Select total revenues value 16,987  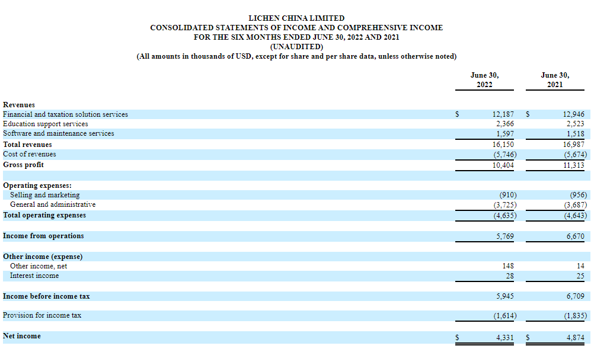tap(573, 145)
